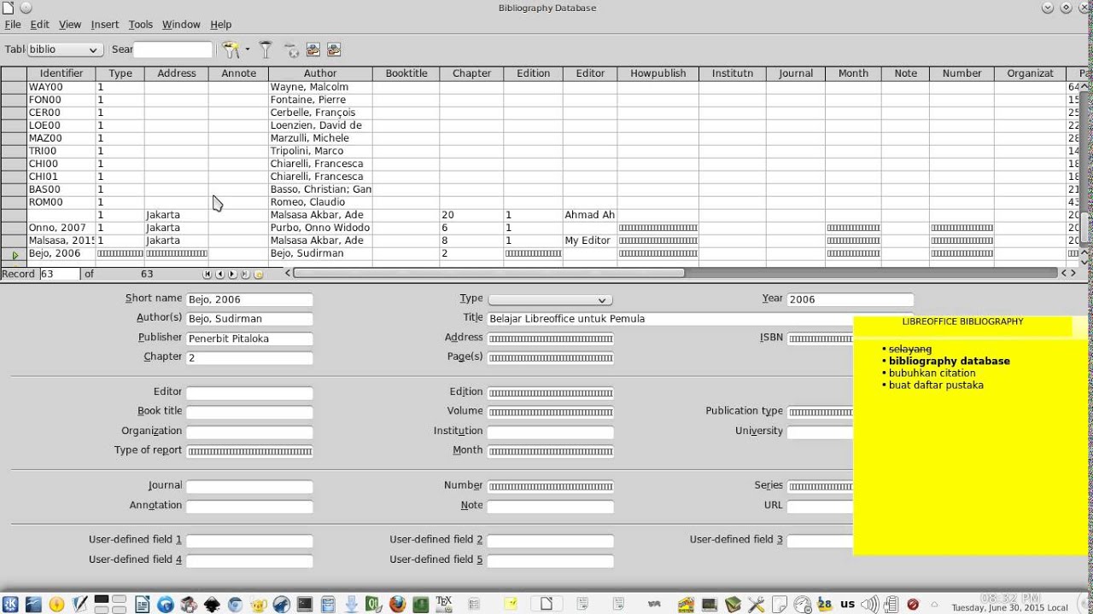
Task: Click the 'Organizat' column header
Action: coord(1030,73)
